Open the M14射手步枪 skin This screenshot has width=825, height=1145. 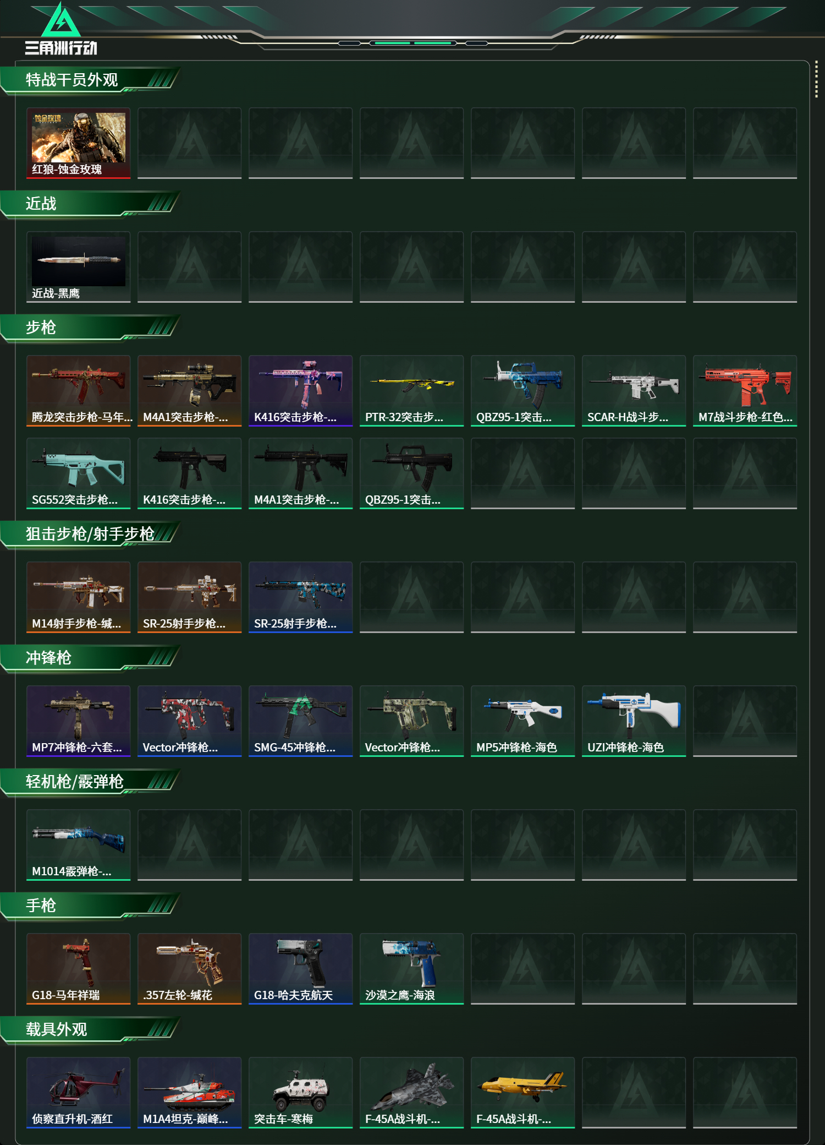79,597
